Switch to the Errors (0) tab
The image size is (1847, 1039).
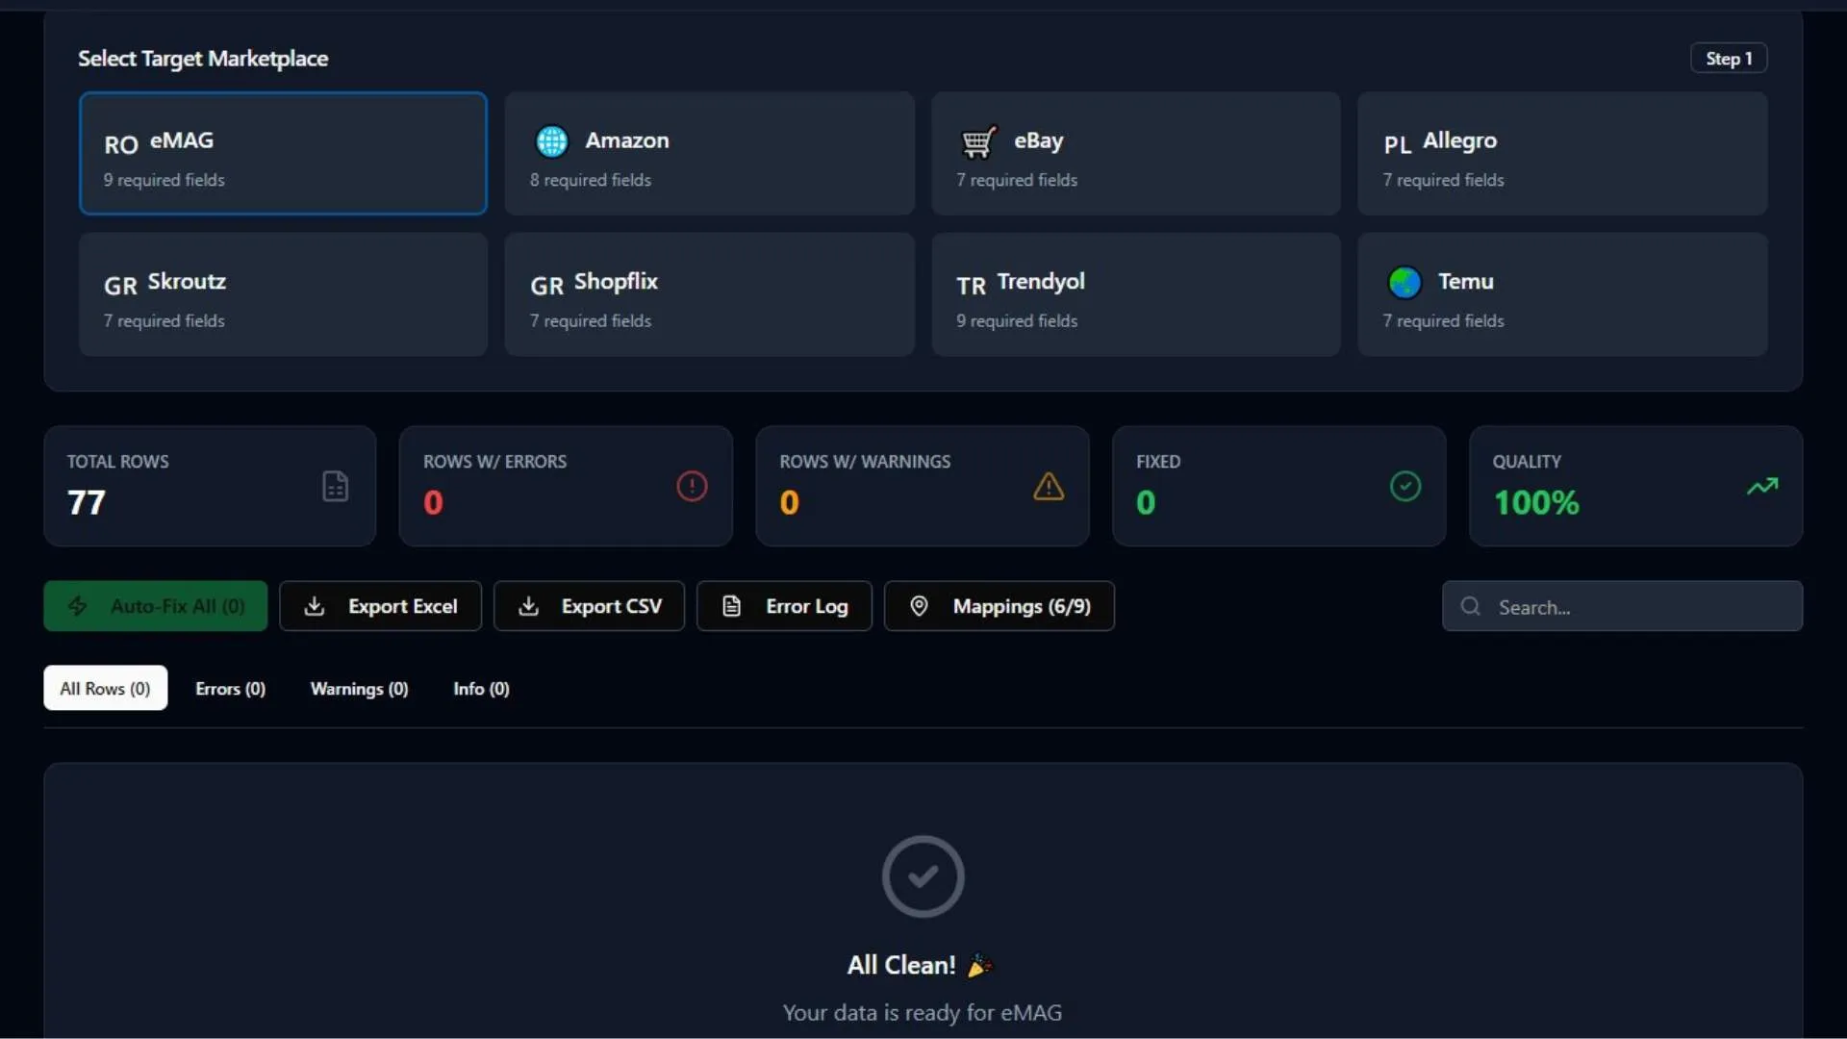click(230, 688)
